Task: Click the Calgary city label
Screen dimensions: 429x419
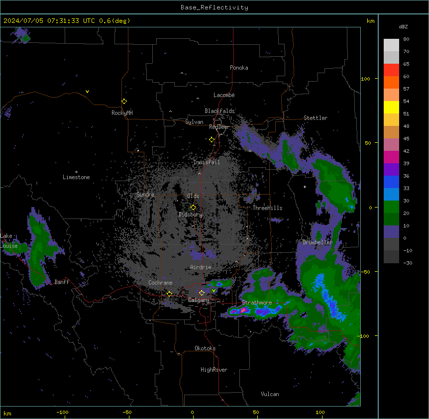Action: (x=199, y=300)
